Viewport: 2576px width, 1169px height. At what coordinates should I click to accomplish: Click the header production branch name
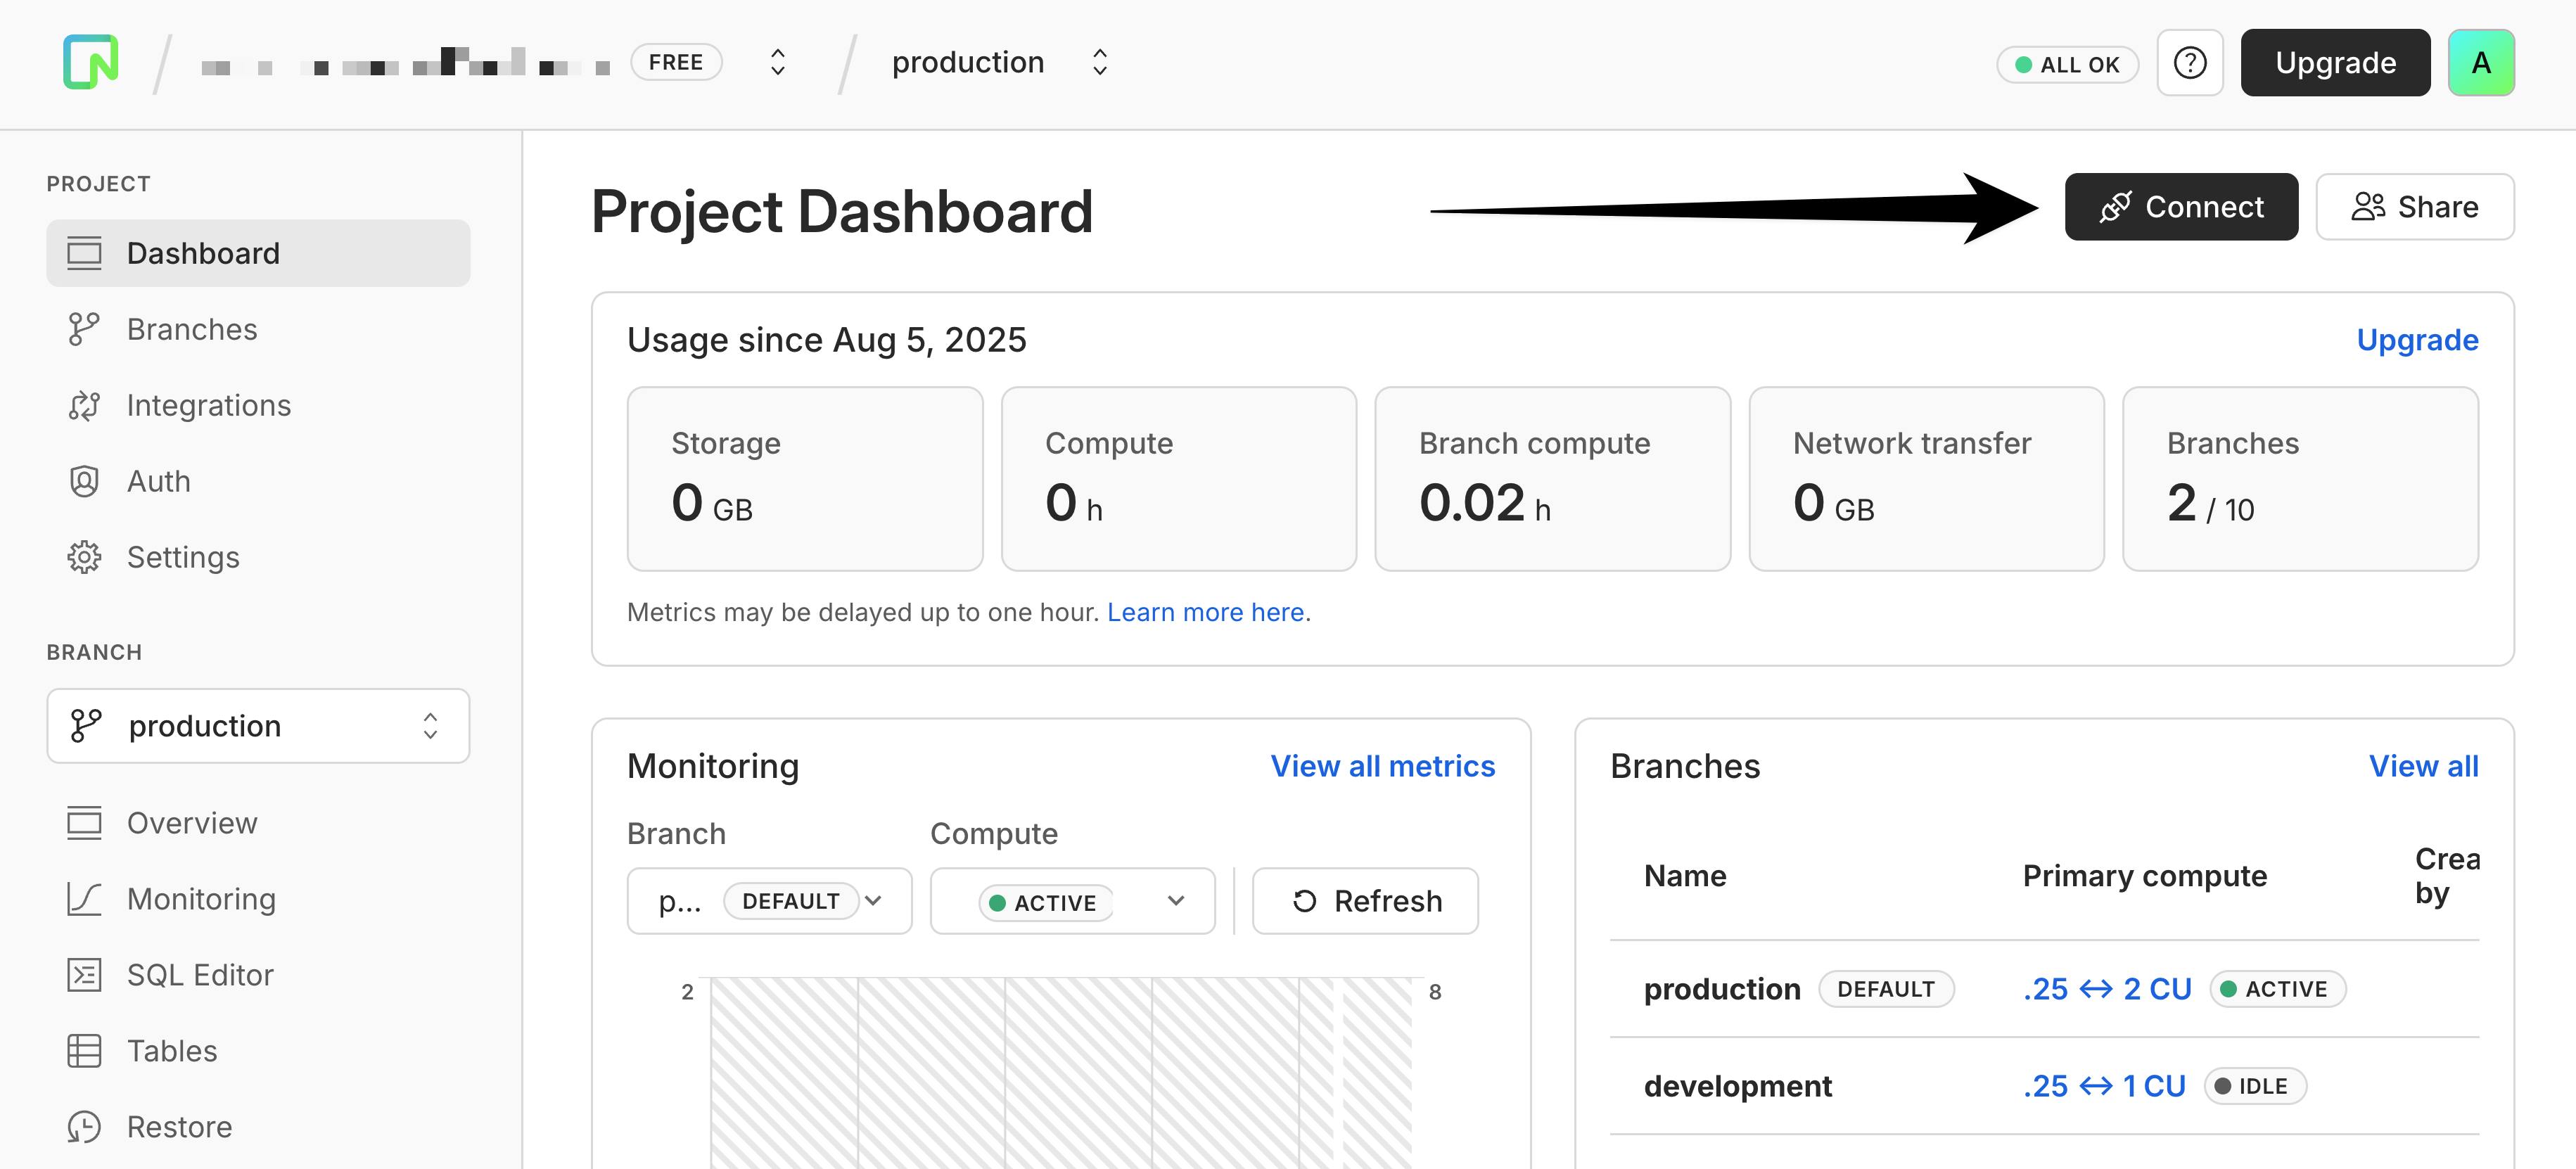point(967,62)
